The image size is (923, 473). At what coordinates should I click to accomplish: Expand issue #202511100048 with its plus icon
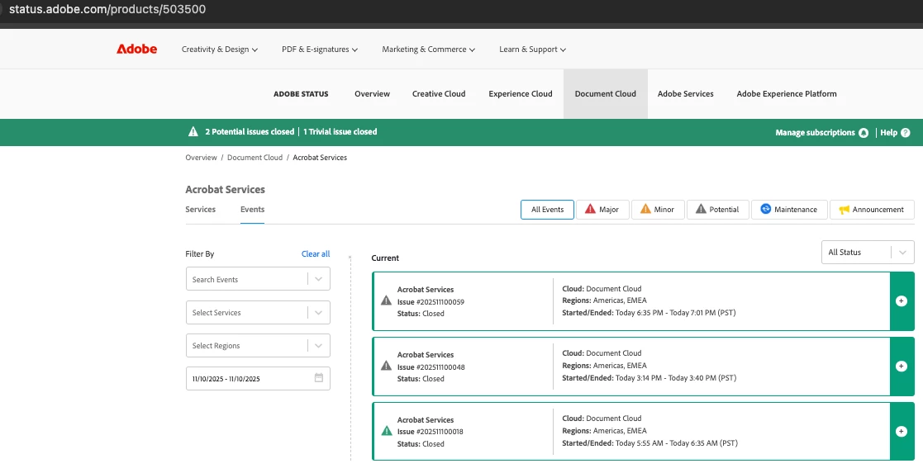coord(901,366)
